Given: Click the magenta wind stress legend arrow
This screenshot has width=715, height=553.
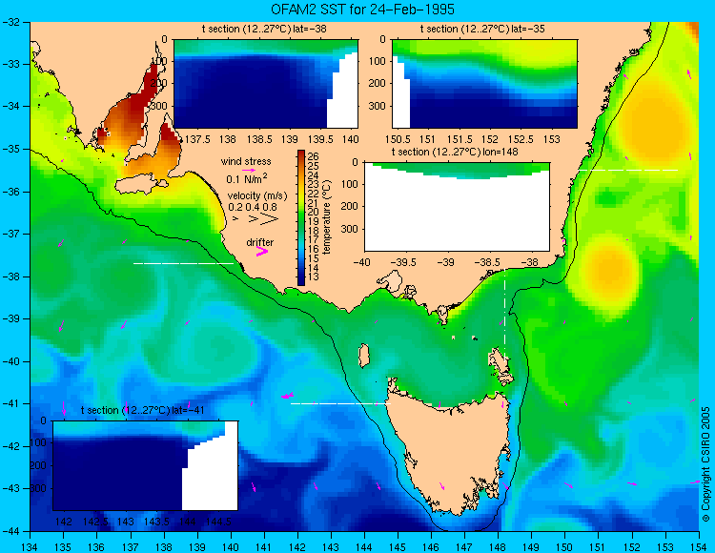Looking at the screenshot, I should (249, 170).
